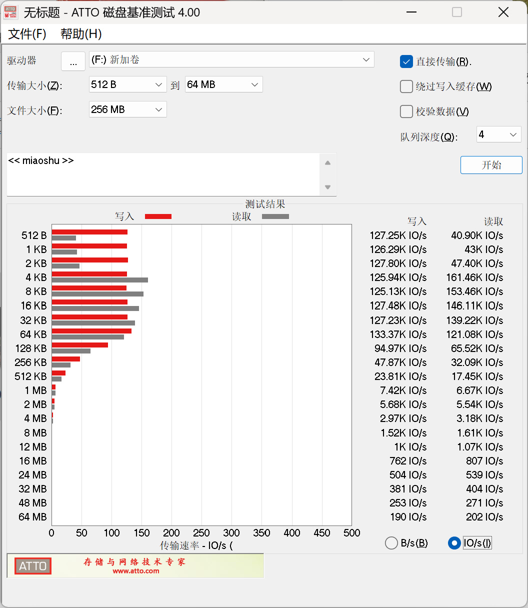Enable 绕过写入缓存 checkbox
Viewport: 528px width, 608px height.
pos(406,86)
